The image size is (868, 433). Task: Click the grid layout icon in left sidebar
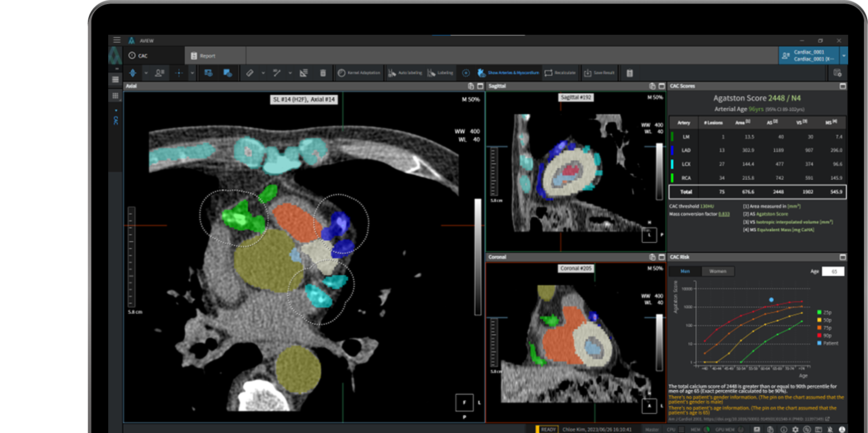tap(115, 95)
